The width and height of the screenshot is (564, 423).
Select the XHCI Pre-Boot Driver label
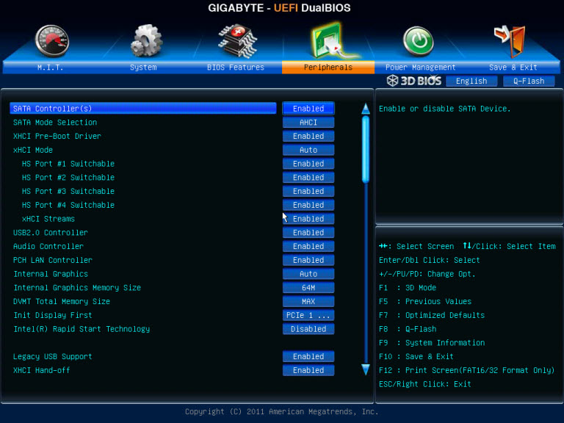[57, 136]
